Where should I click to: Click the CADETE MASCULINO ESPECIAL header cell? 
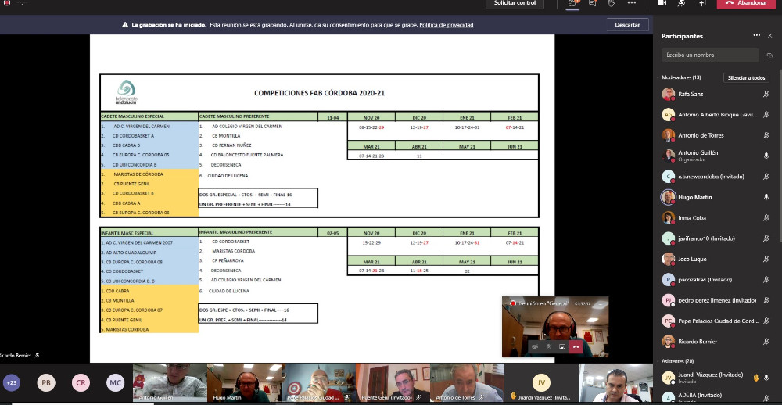[x=149, y=116]
